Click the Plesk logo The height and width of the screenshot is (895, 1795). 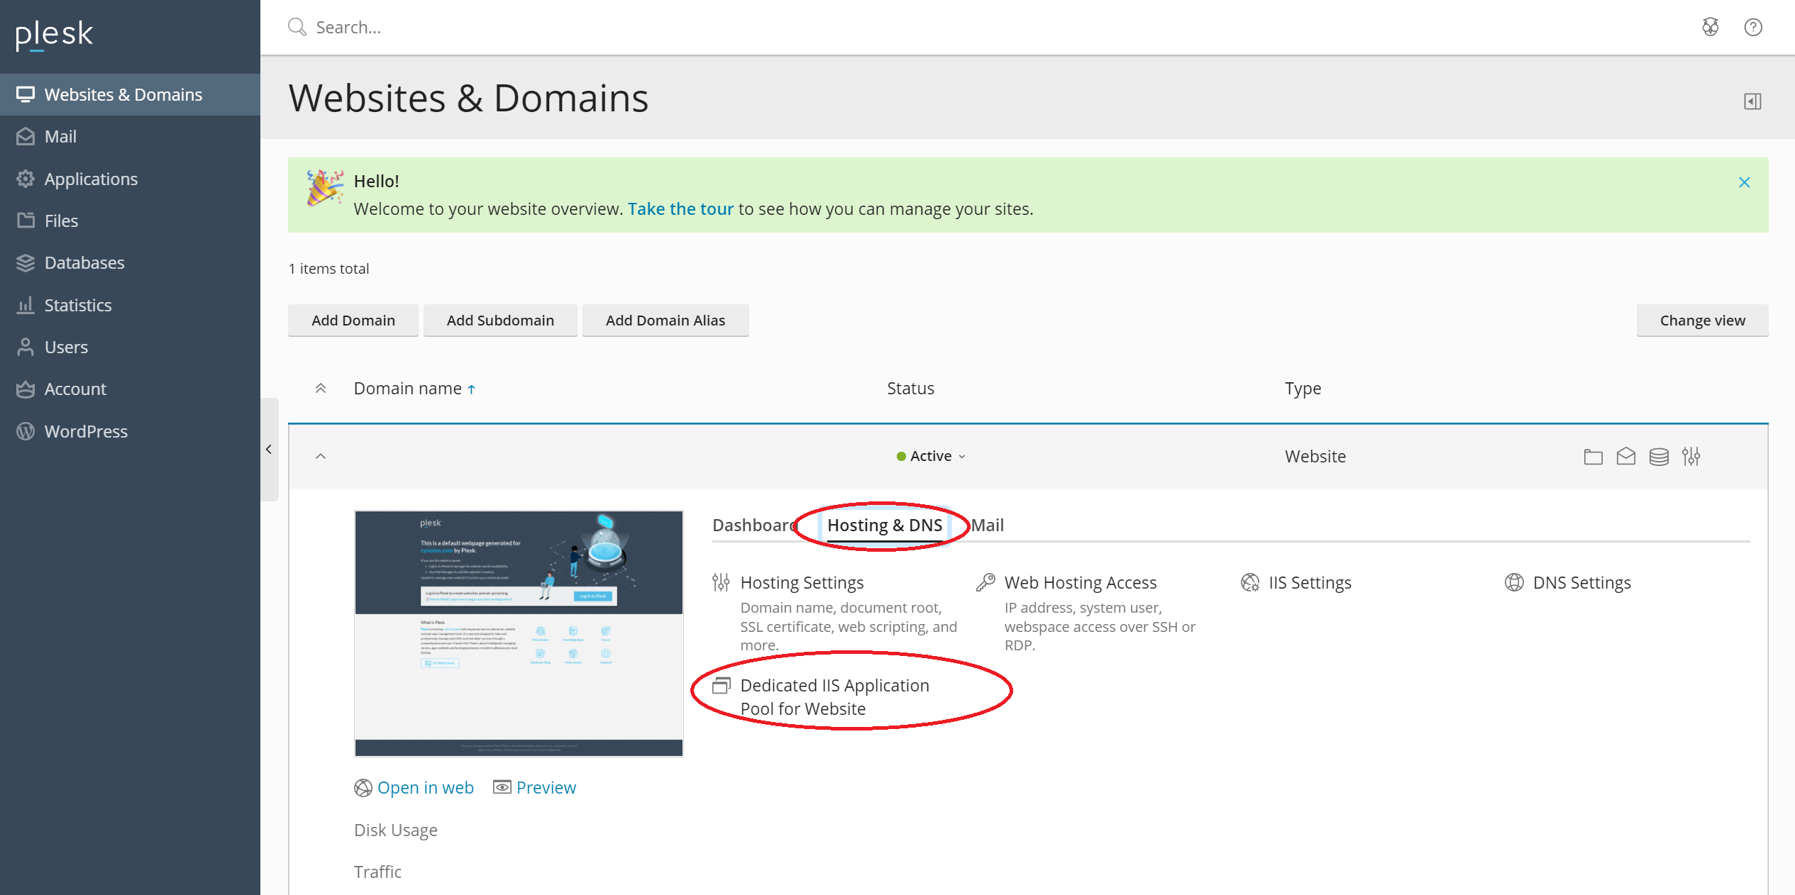coord(54,34)
